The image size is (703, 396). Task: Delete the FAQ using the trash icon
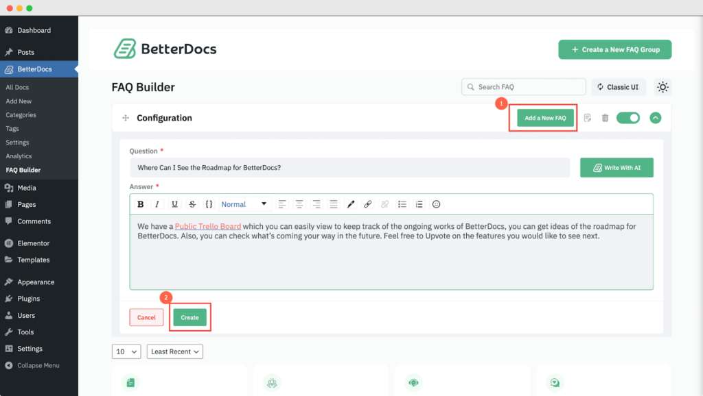pos(604,117)
